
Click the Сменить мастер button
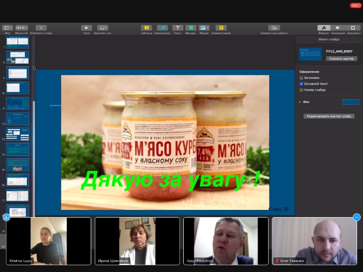tap(341, 58)
